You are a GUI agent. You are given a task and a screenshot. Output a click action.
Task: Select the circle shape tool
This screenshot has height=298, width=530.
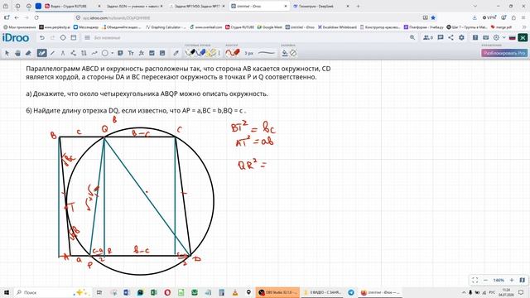pyautogui.click(x=105, y=53)
